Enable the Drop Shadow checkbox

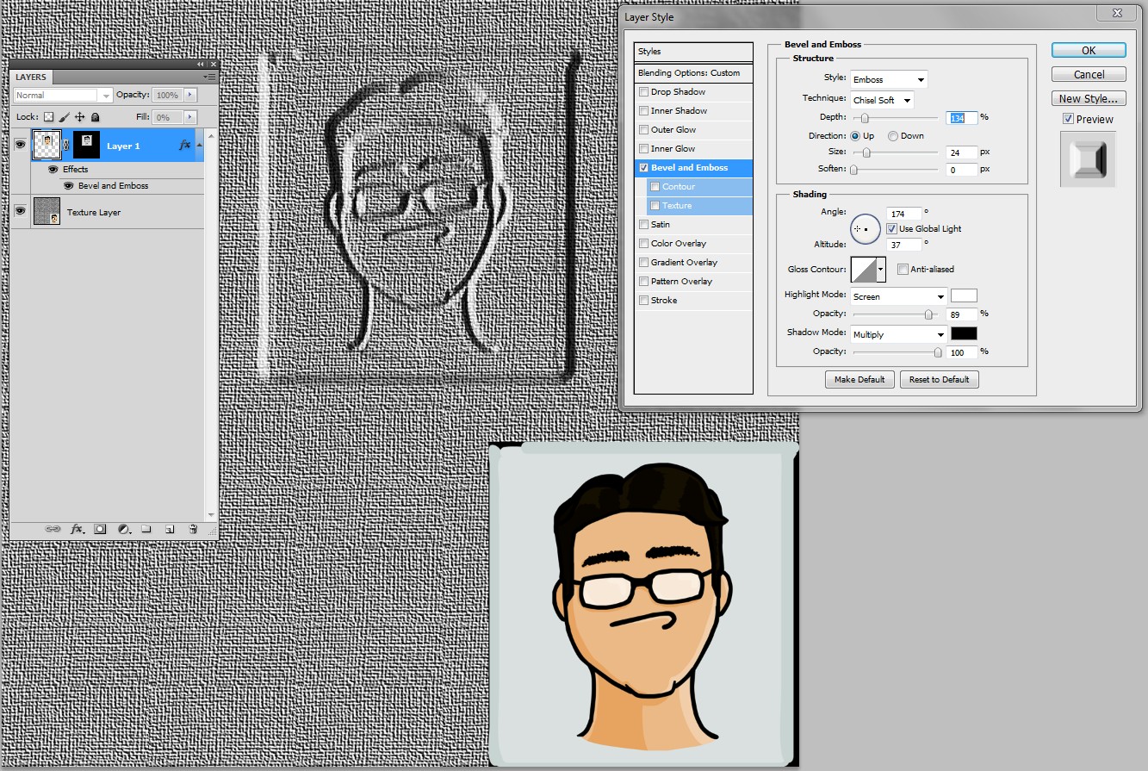tap(643, 92)
